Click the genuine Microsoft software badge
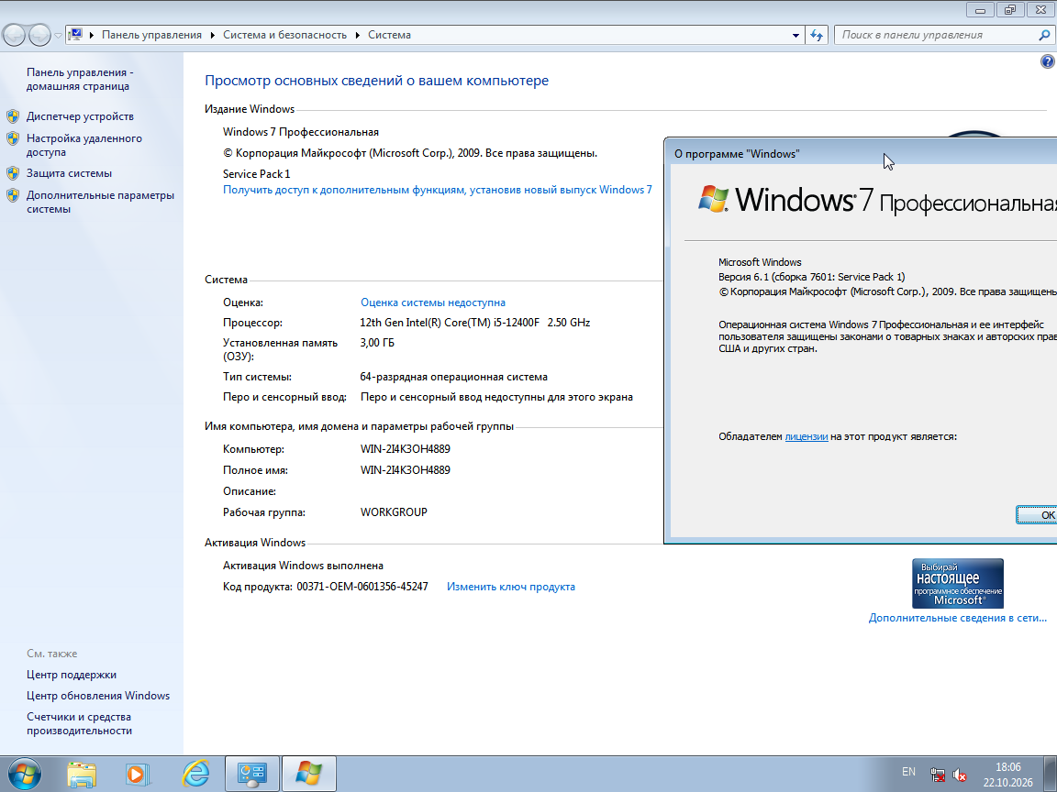The image size is (1057, 792). point(957,583)
